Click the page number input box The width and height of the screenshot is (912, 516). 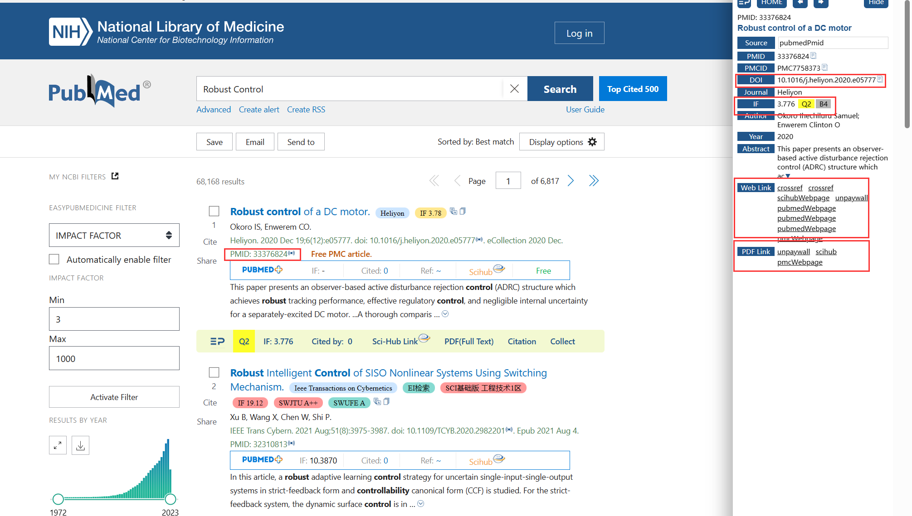click(x=508, y=181)
